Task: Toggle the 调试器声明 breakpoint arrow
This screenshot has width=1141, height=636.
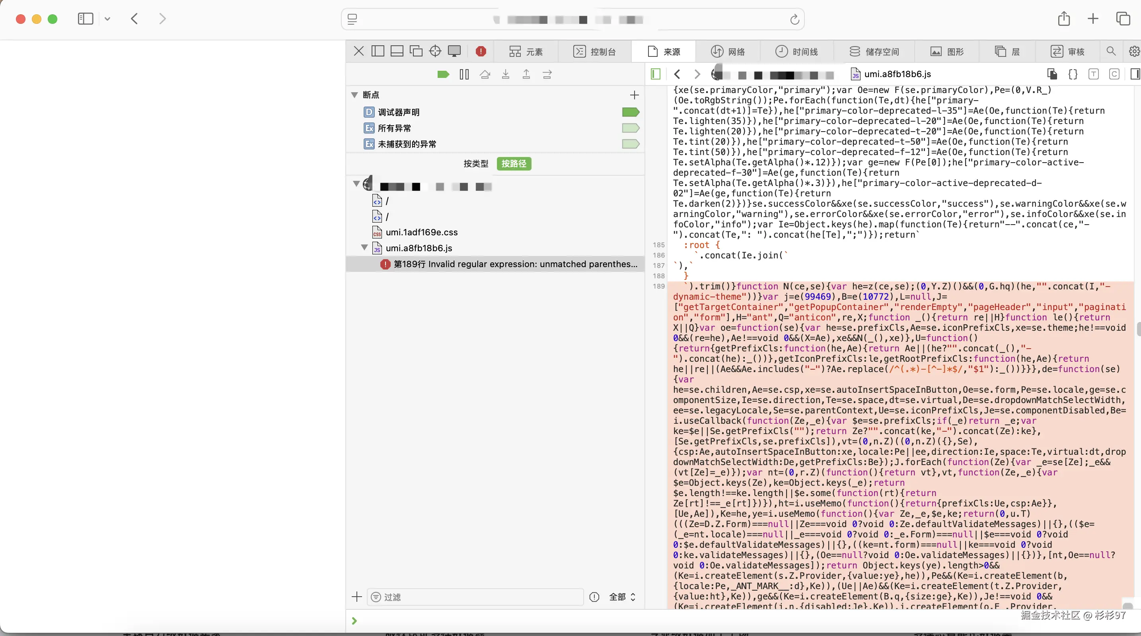Action: pos(630,112)
